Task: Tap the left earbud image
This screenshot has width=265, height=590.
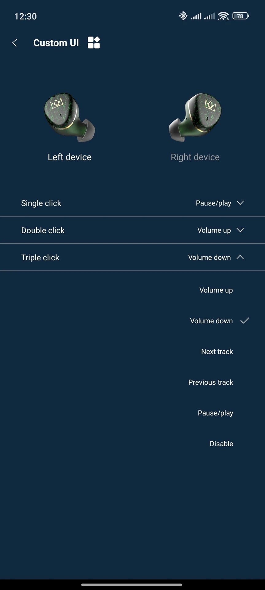Action: [x=70, y=118]
